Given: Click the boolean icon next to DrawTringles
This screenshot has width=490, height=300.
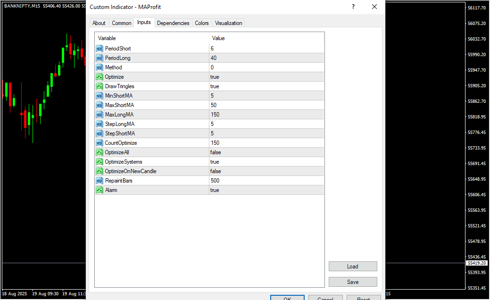Looking at the screenshot, I should [x=100, y=86].
